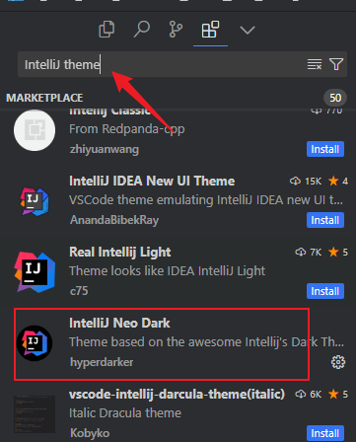Click IntelliJ IDEA New UI Theme icon
The image size is (356, 442).
[35, 201]
